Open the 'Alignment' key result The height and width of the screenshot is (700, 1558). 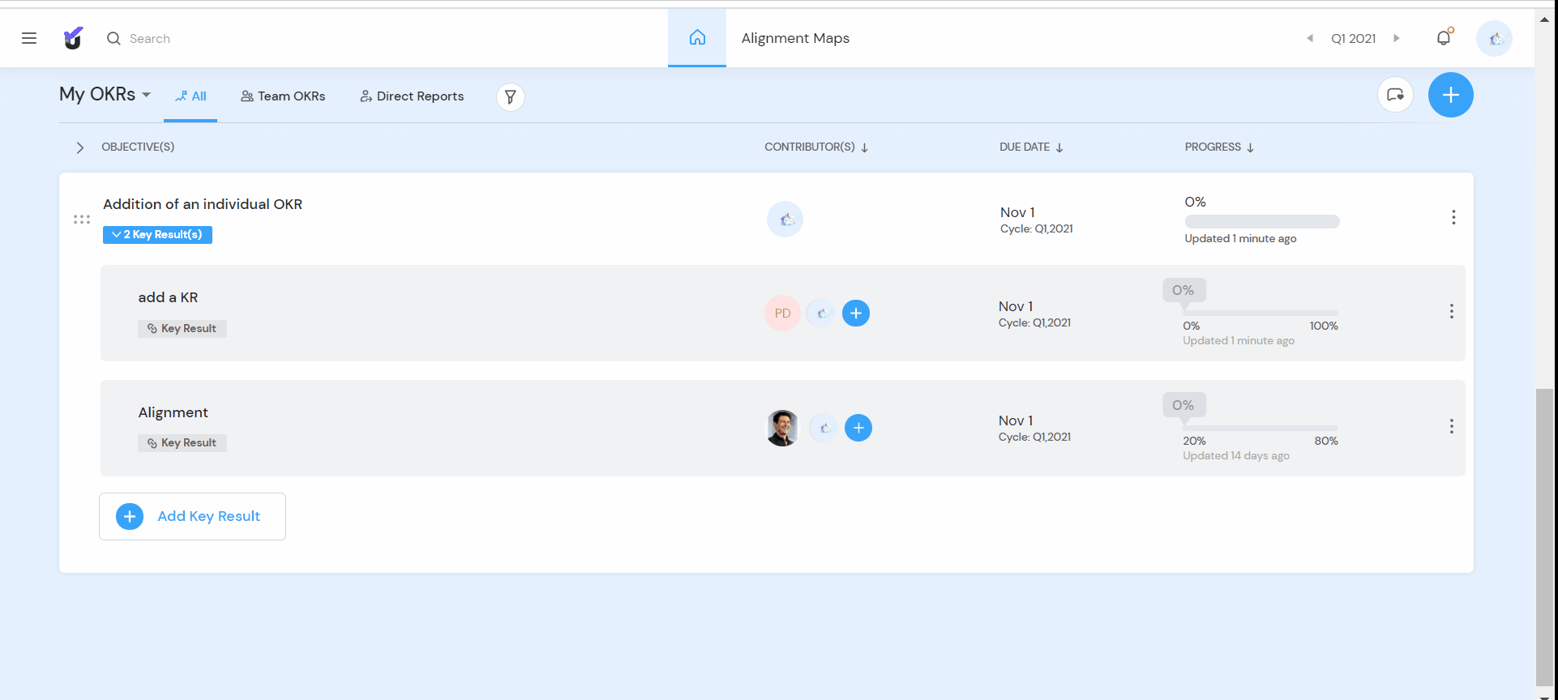coord(173,412)
